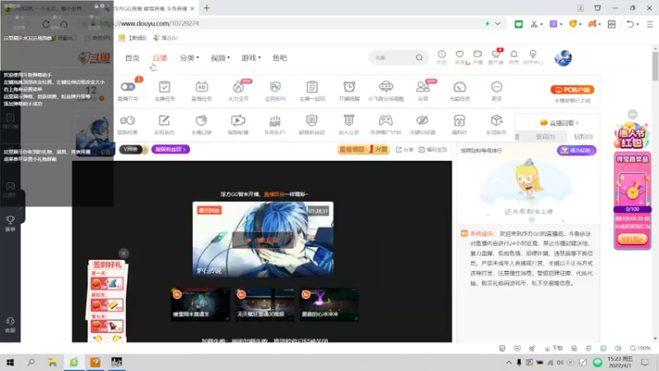Click the grab red packet button in pink widget
Image resolution: width=659 pixels, height=371 pixels.
click(x=632, y=239)
